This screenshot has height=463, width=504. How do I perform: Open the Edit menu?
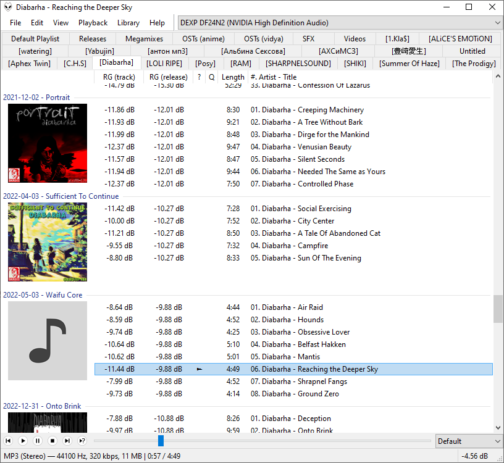37,23
